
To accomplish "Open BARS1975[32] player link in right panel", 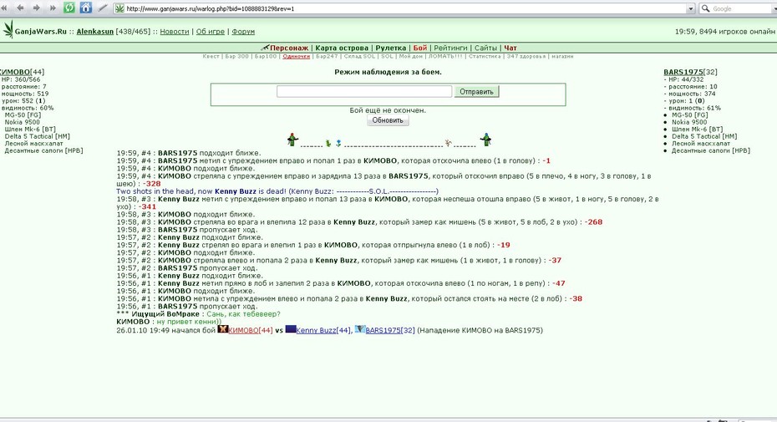I will 690,72.
